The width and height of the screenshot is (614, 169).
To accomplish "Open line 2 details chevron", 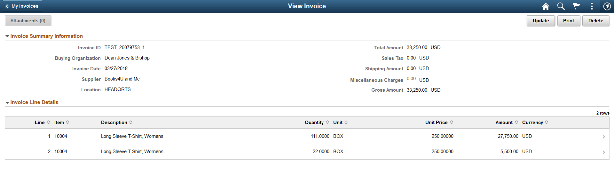I will click(604, 152).
